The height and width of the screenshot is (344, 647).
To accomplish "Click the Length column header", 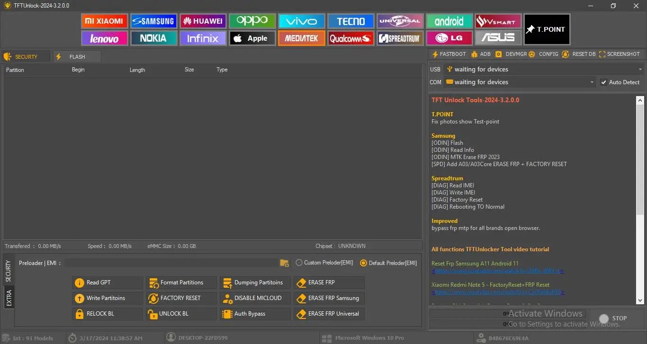I will 137,70.
